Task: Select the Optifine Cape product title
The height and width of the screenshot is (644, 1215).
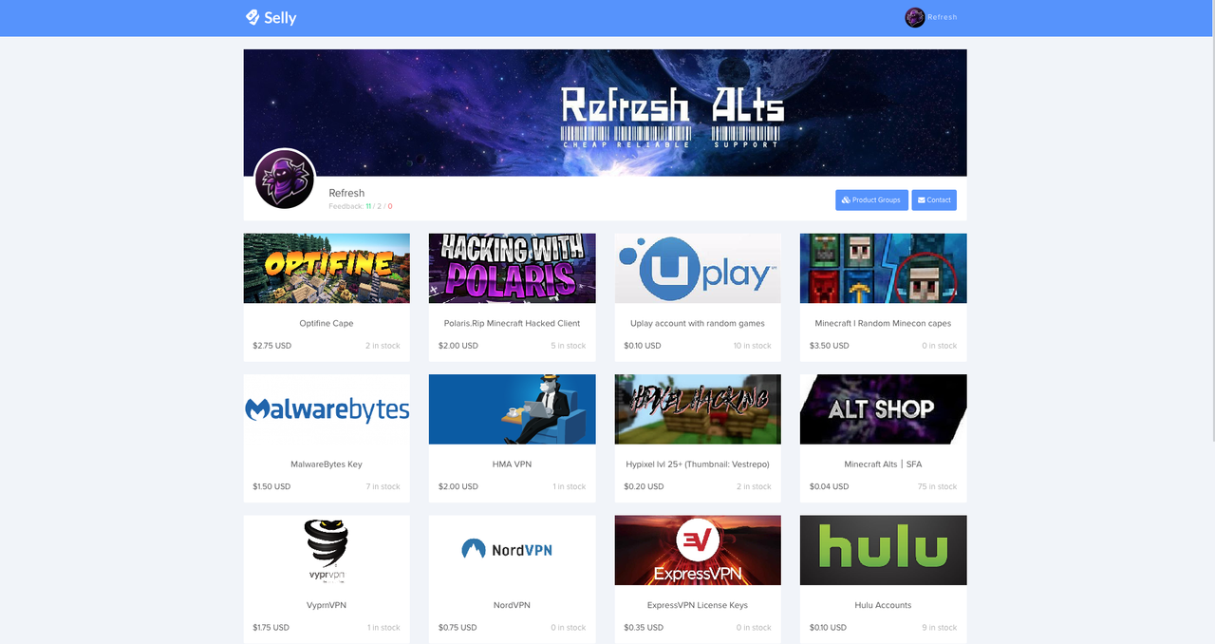Action: (327, 323)
